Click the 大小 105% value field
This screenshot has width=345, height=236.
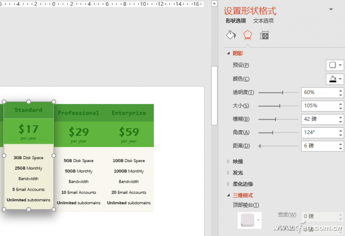click(319, 106)
